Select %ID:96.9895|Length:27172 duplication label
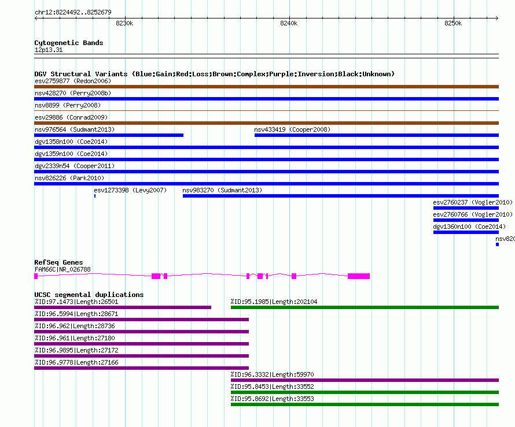515x427 pixels. (x=76, y=350)
